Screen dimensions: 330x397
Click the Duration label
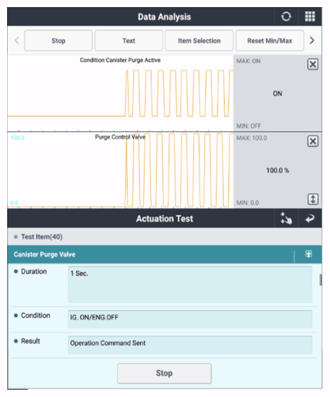tap(34, 271)
